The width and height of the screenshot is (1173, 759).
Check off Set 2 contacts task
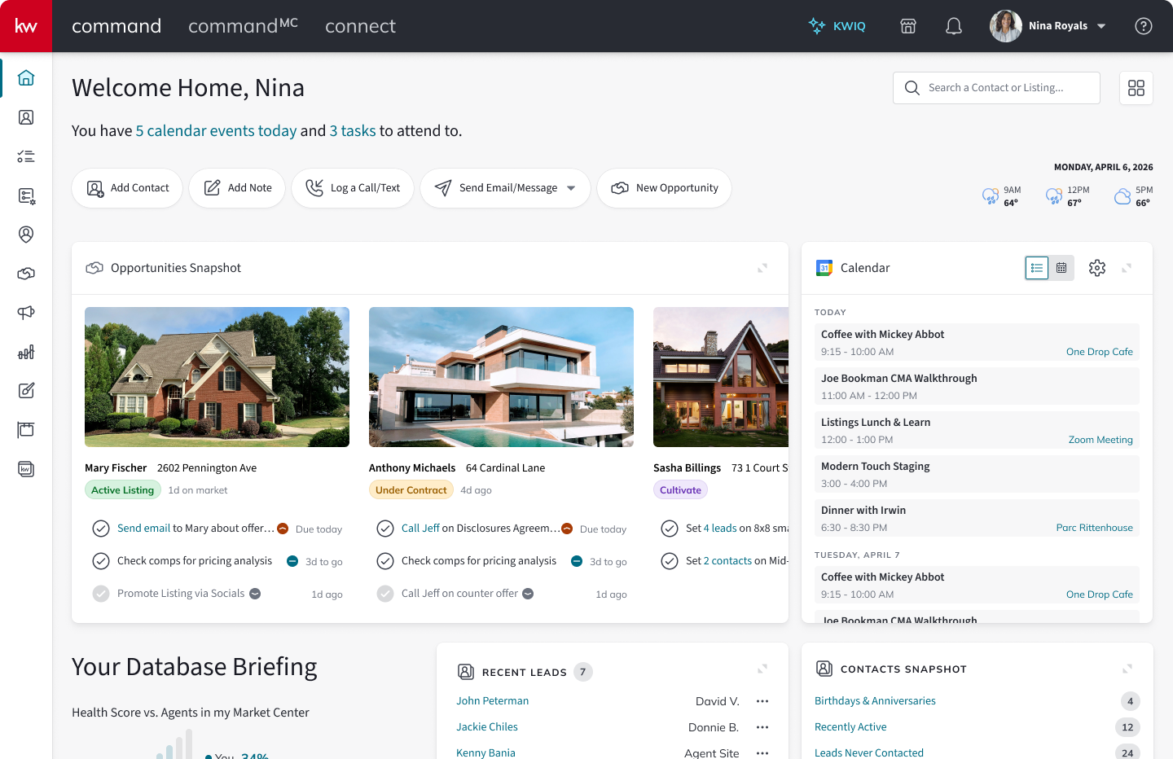(670, 561)
